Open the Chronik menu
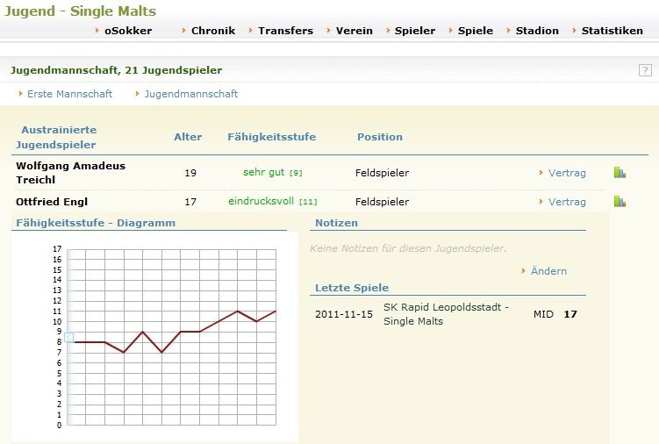This screenshot has width=659, height=444. (x=212, y=31)
